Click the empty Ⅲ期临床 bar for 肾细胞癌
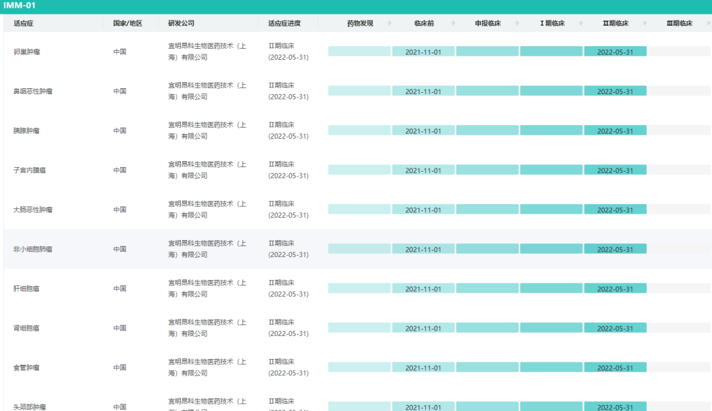 tap(679, 328)
